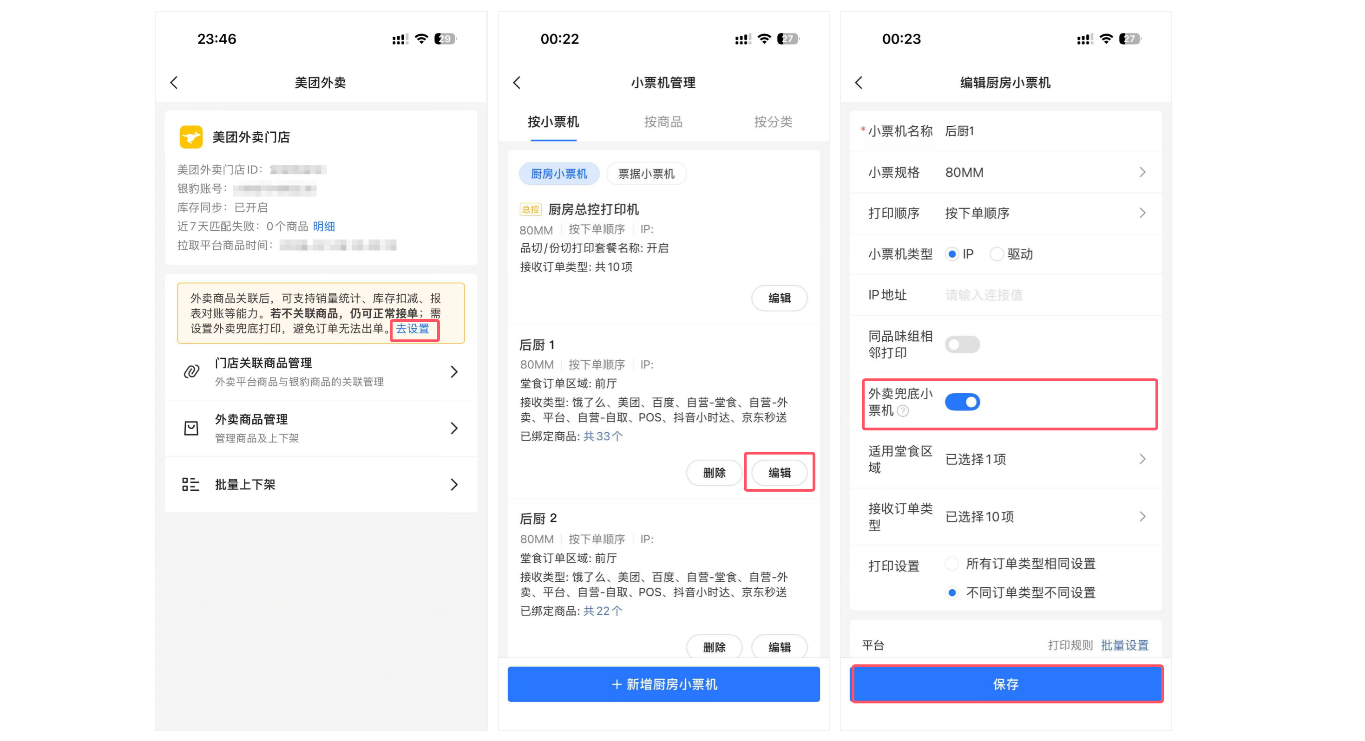Tap the battery icon on the 00:22 screen
This screenshot has width=1365, height=741.
click(788, 39)
